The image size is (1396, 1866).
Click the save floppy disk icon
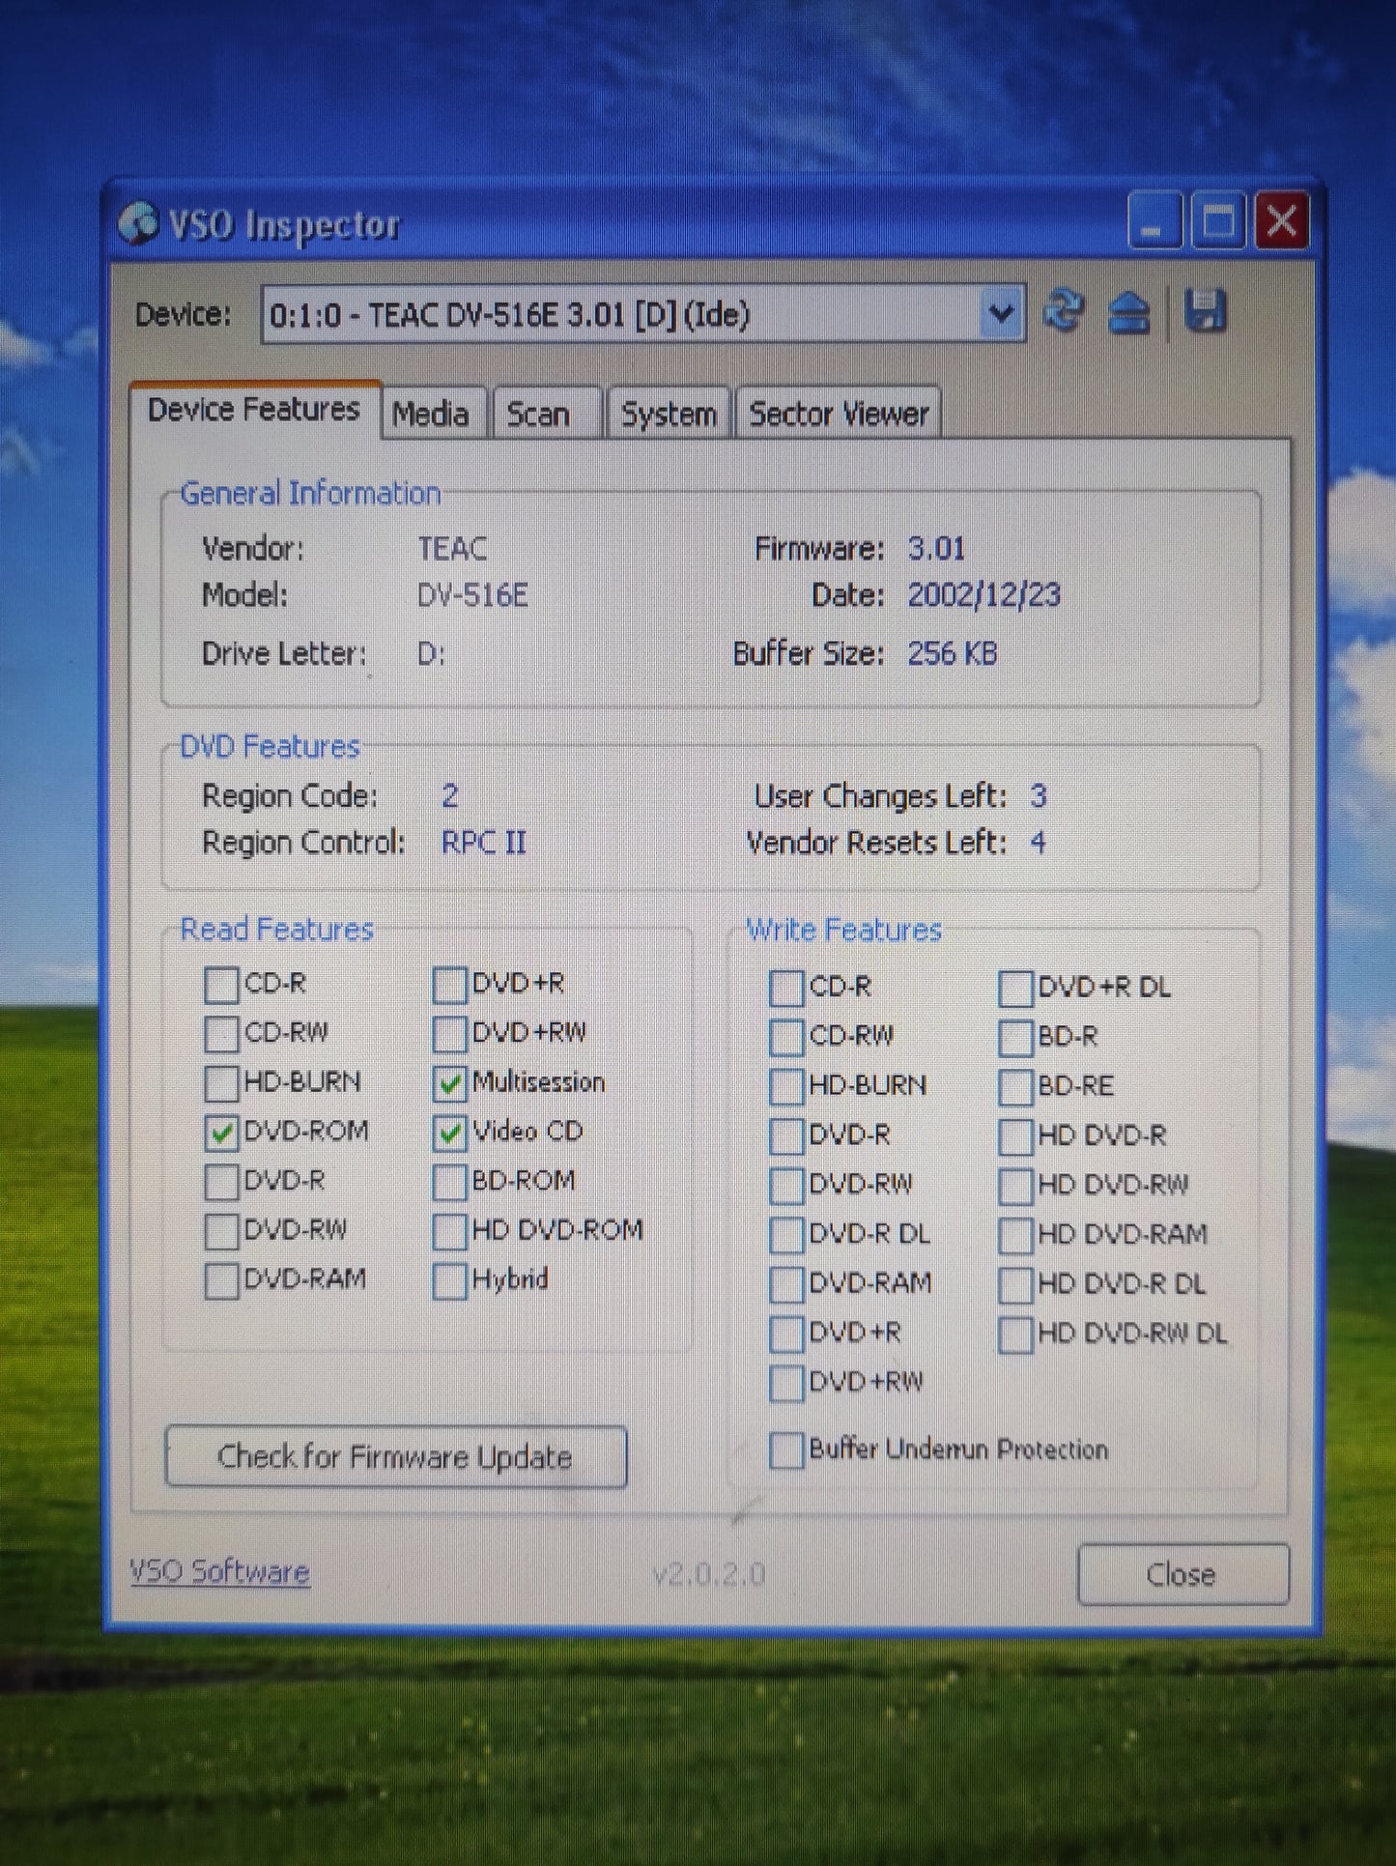(1205, 312)
